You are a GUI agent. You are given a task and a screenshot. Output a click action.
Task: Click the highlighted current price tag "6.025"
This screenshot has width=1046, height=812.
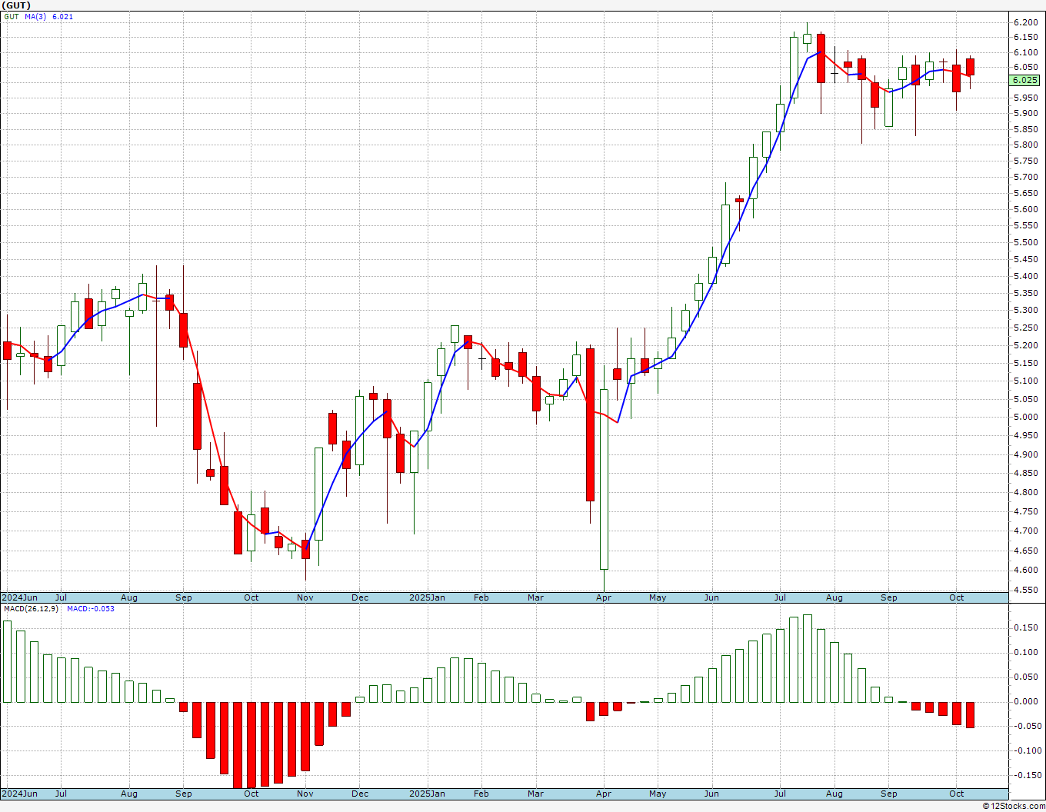1025,80
